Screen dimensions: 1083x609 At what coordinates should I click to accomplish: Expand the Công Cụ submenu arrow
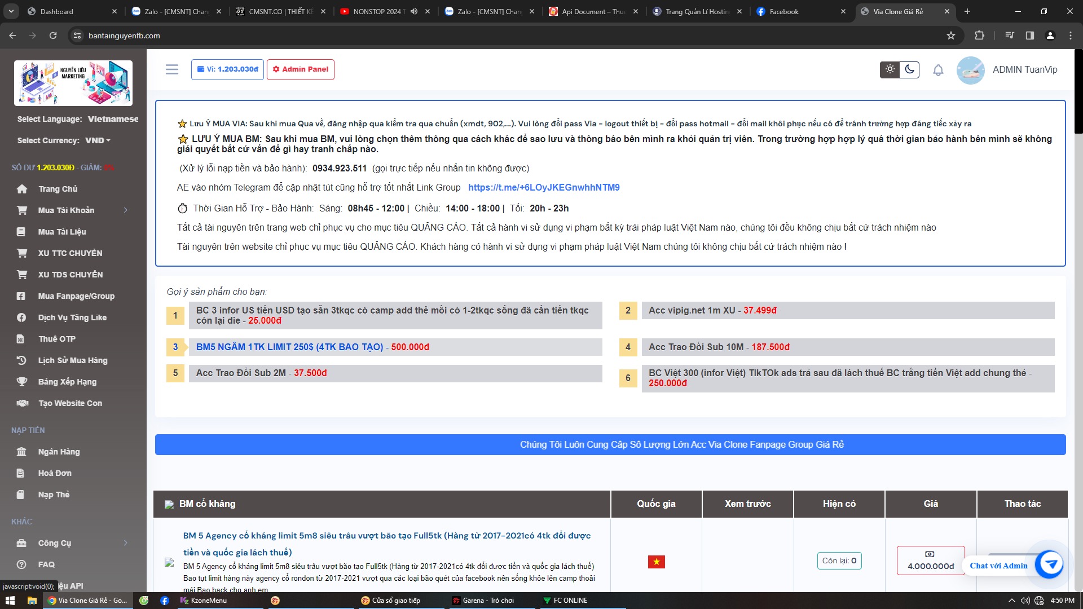point(125,543)
